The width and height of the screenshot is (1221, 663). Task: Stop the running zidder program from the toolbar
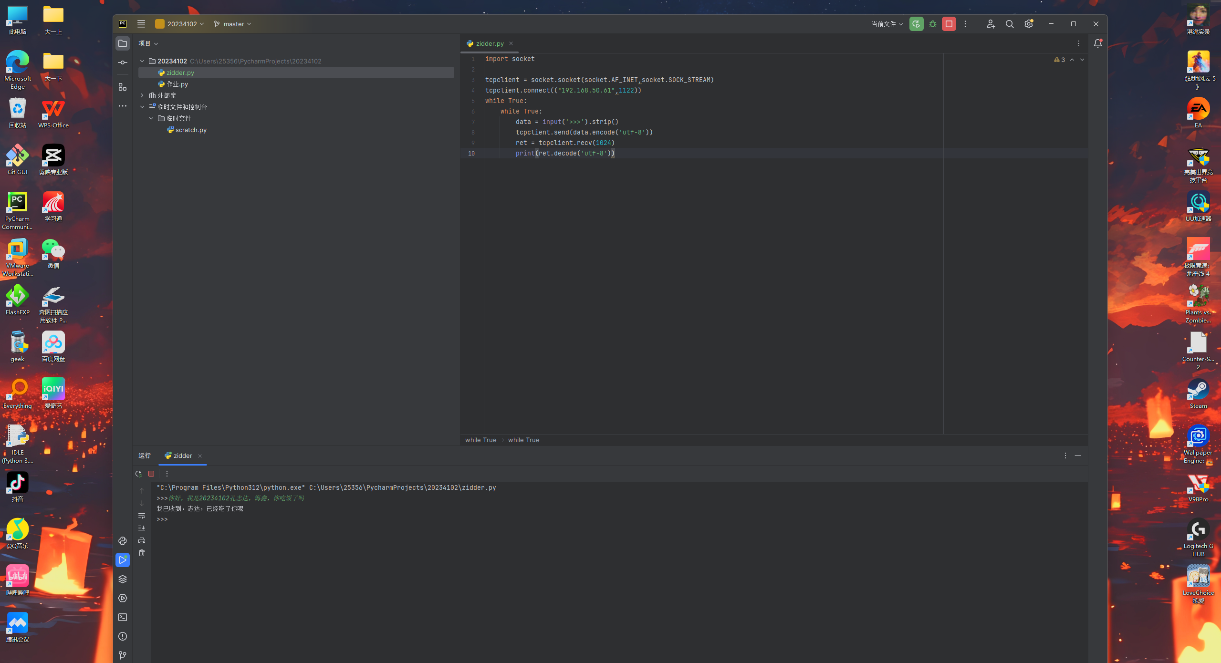click(x=949, y=24)
